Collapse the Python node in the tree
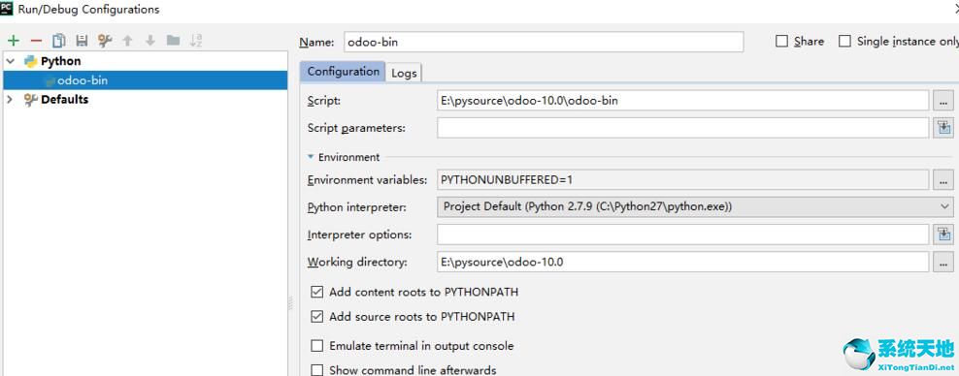The image size is (959, 376). coord(10,61)
